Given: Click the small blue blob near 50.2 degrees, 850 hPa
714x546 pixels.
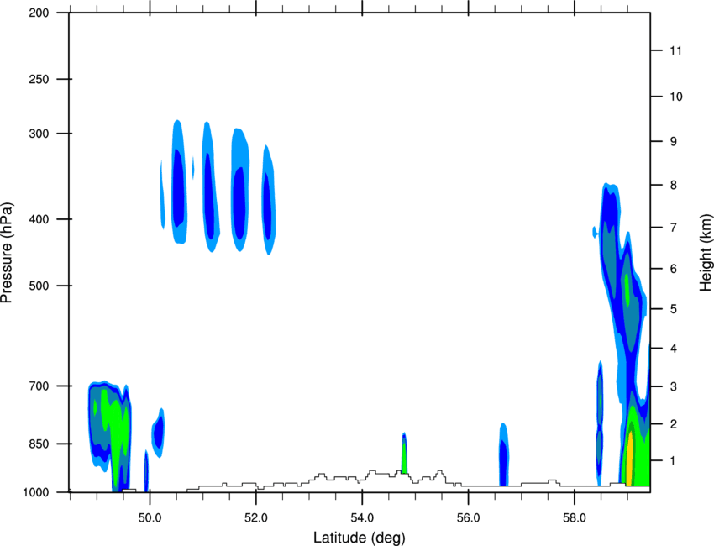Looking at the screenshot, I should [x=159, y=433].
